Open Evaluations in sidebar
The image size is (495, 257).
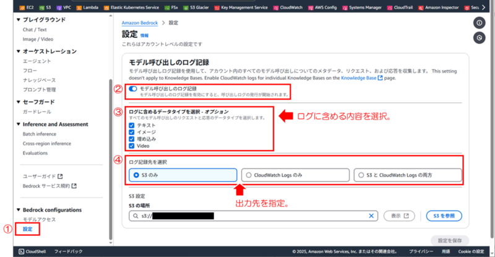[x=35, y=153]
